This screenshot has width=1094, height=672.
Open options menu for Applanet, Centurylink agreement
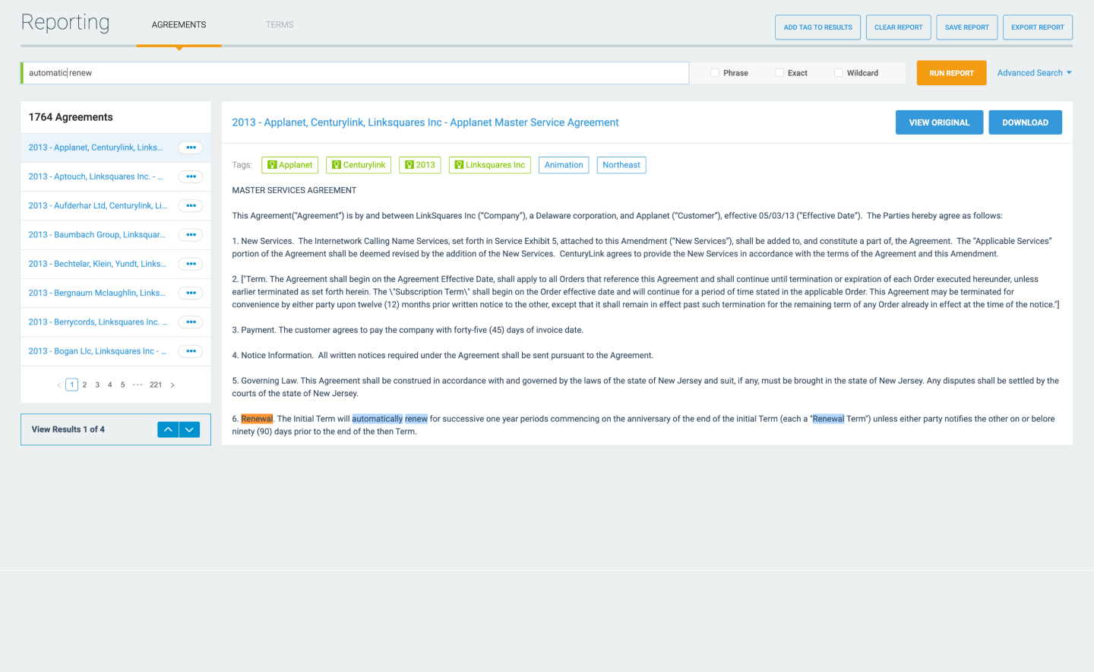click(x=191, y=147)
